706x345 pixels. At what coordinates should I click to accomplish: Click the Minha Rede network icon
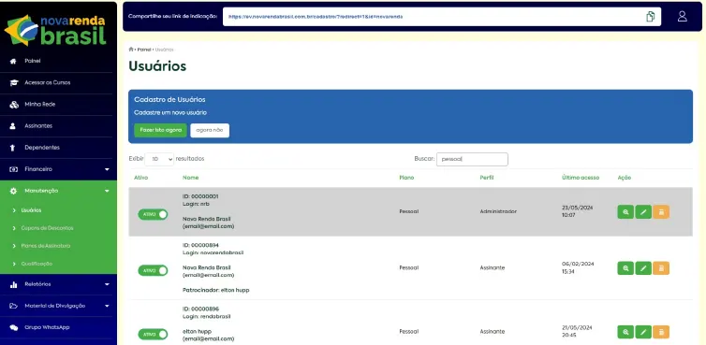tap(13, 105)
